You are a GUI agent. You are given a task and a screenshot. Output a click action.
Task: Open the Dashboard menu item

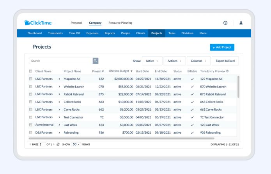[x=35, y=33]
